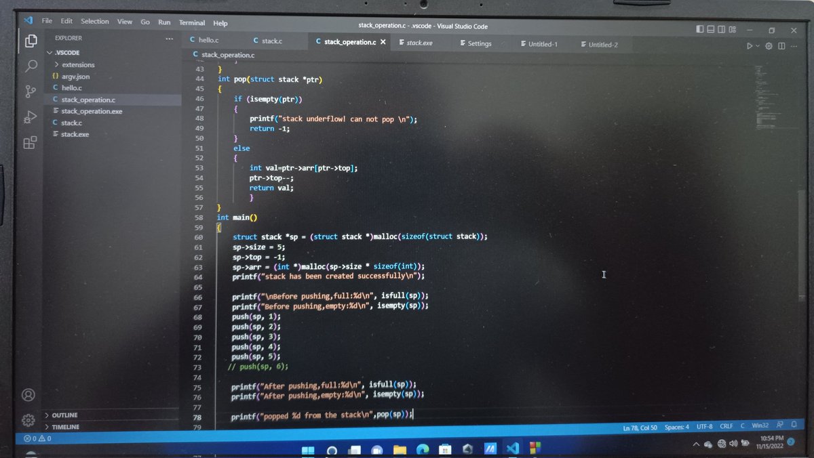This screenshot has width=814, height=458.
Task: Expand the OUTLINE section
Action: 63,415
